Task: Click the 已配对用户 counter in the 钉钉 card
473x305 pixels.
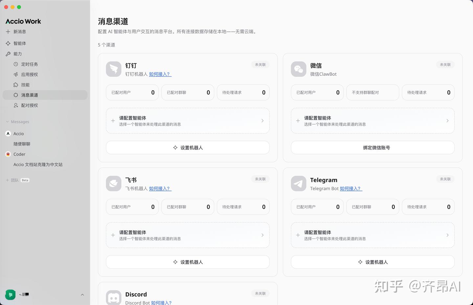Action: coord(132,92)
